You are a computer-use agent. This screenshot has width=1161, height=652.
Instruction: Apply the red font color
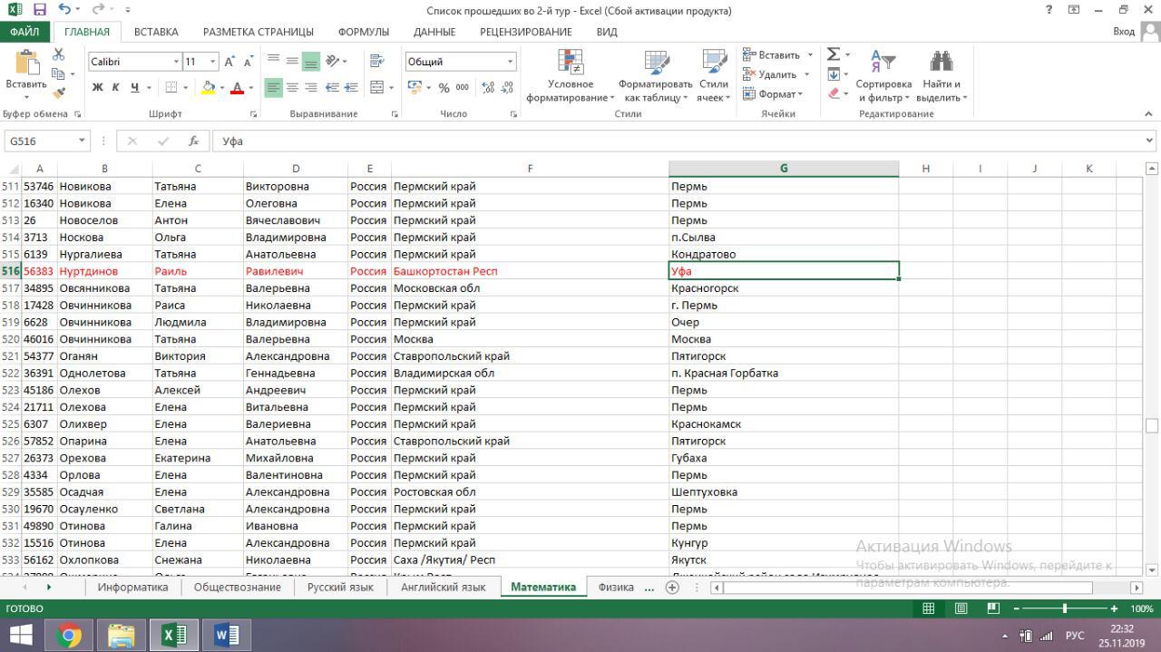[237, 88]
